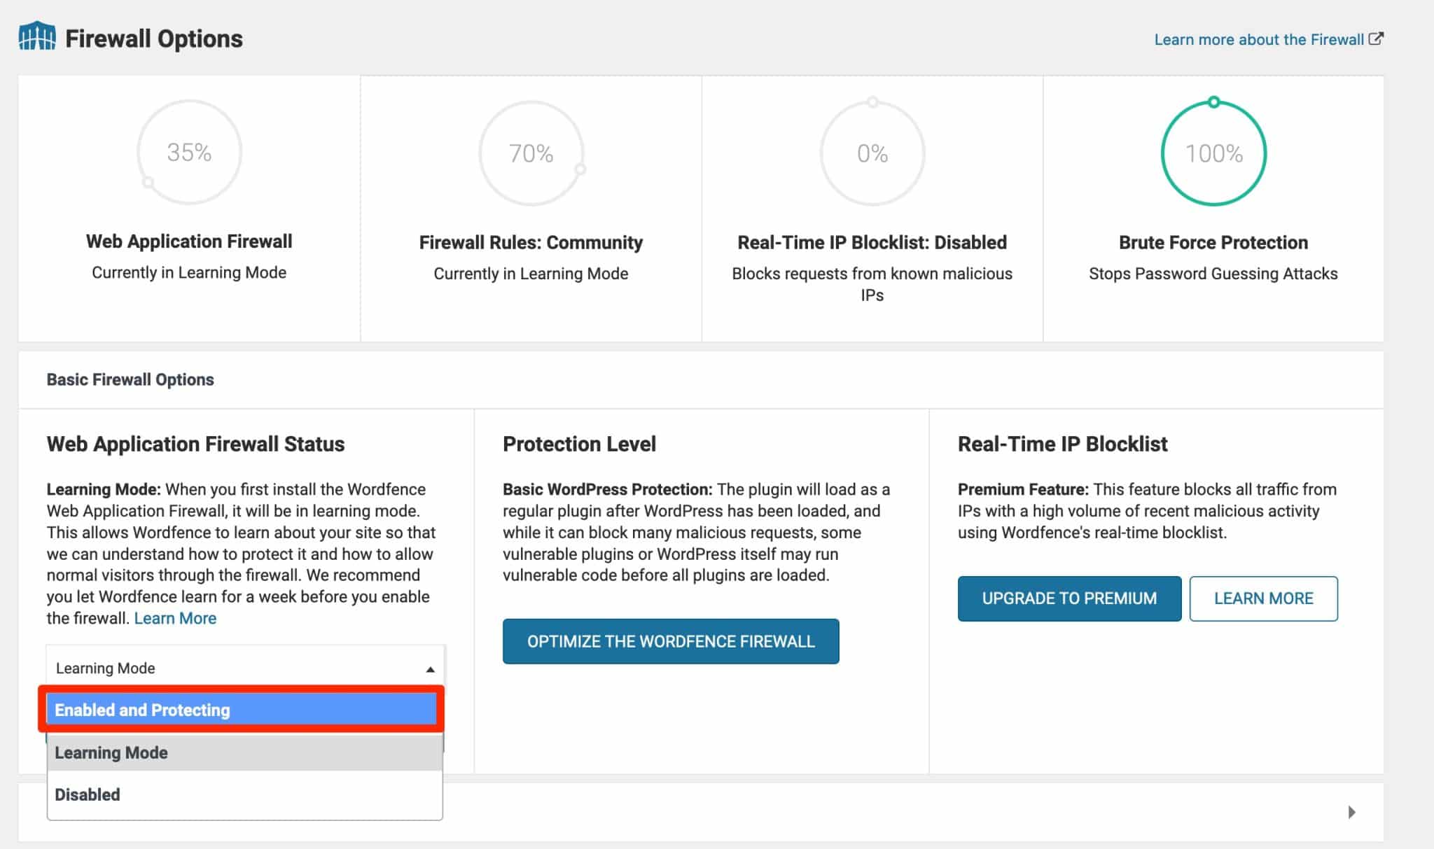This screenshot has height=849, width=1434.
Task: Click the 0% Real-Time IP Blocklist gauge
Action: point(872,152)
